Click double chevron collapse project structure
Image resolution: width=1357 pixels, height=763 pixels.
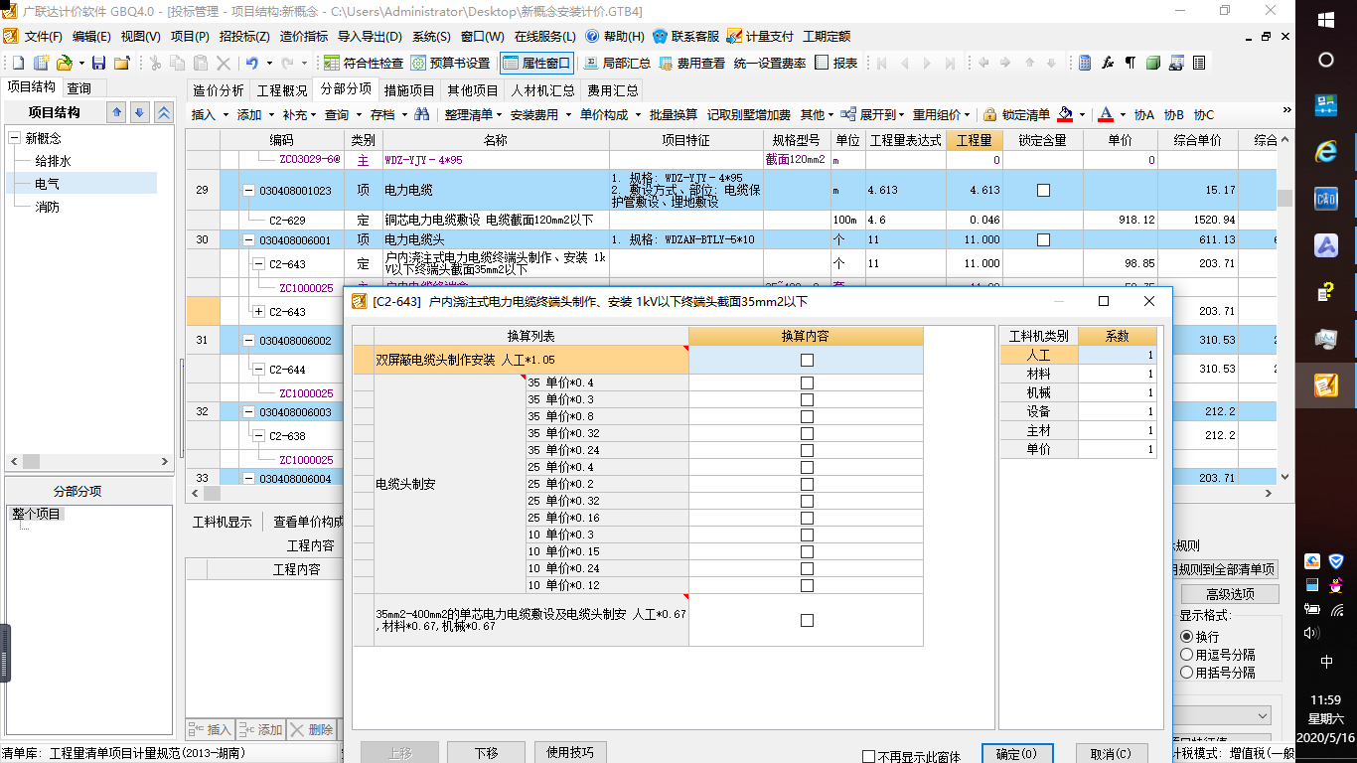tap(164, 112)
